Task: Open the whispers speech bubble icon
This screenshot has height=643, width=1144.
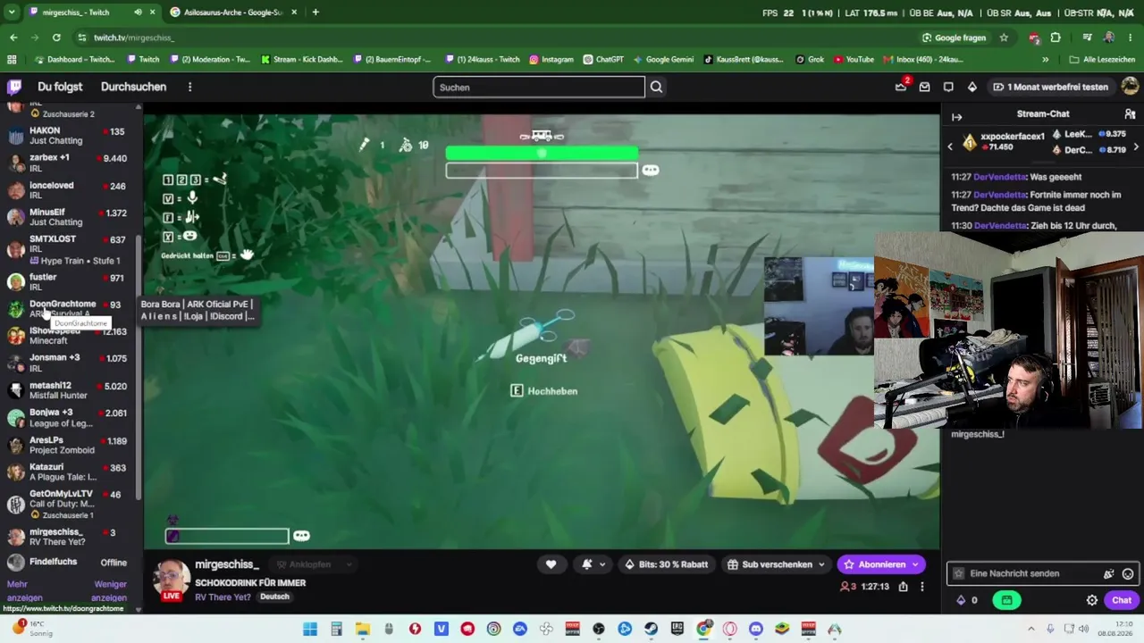Action: pos(948,87)
